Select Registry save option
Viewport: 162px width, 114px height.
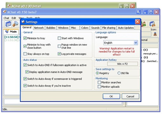pyautogui.click(x=97, y=73)
